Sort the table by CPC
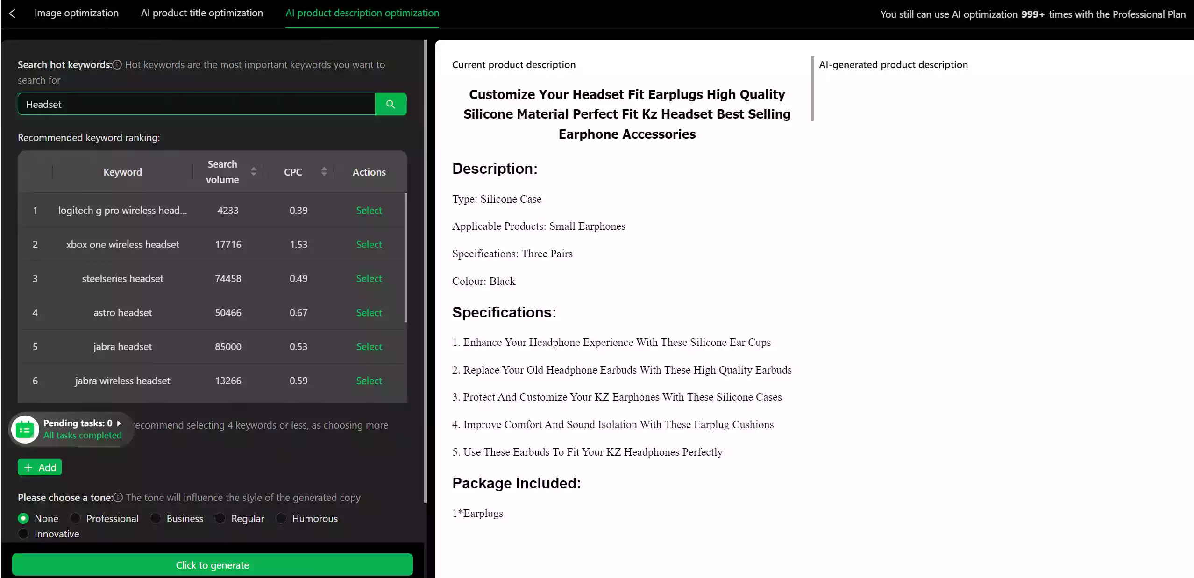The height and width of the screenshot is (578, 1194). click(x=324, y=172)
